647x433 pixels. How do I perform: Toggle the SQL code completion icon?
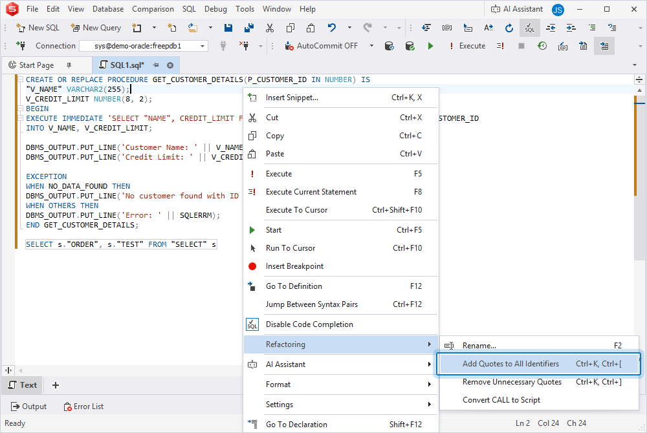(529, 28)
